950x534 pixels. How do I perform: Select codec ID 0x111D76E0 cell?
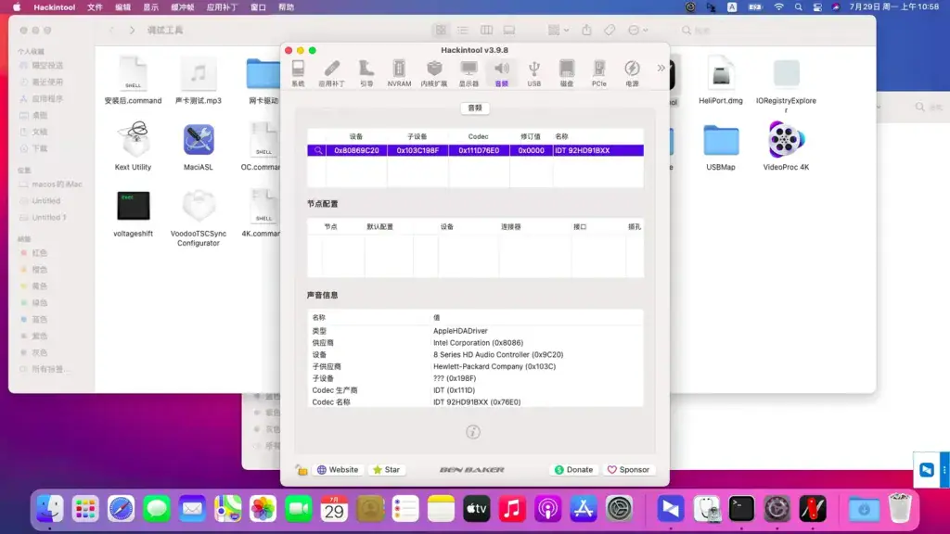coord(479,150)
